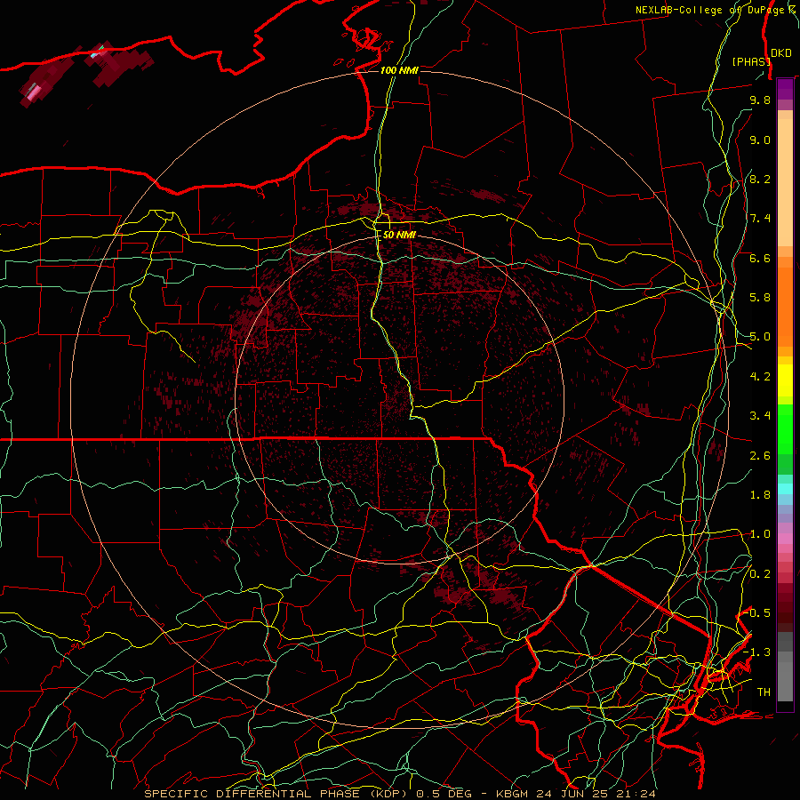The width and height of the screenshot is (800, 800).
Task: Click the 9.0 value on the scale
Action: [x=760, y=140]
